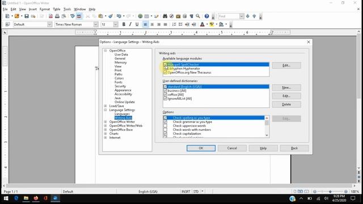Open the Insert menu
363x204 pixels.
coord(33,9)
